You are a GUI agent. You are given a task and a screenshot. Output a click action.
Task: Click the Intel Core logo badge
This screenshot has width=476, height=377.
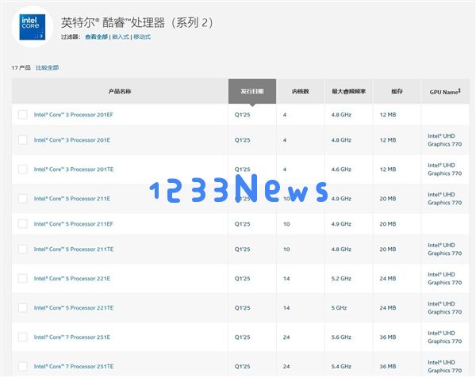[33, 27]
